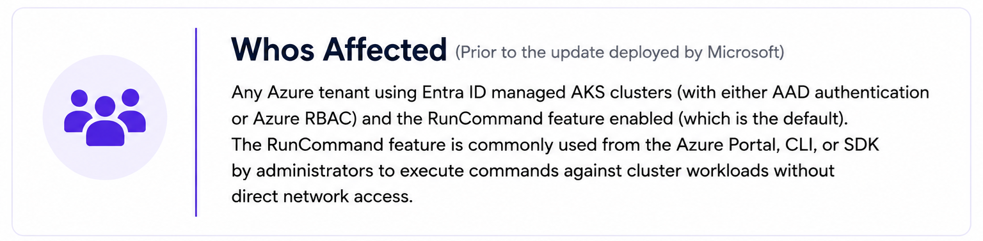
Task: Click the purple vertical divider line
Action: click(196, 121)
